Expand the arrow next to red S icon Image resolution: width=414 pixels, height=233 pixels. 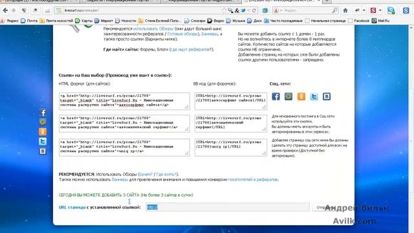coord(380,10)
